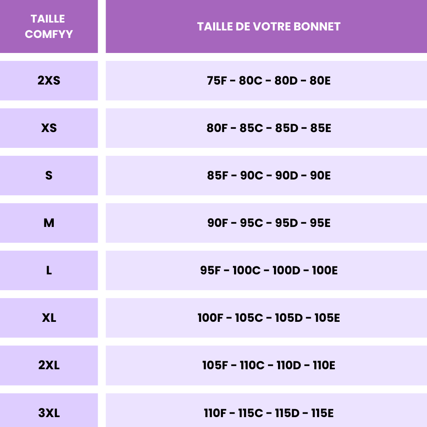
Task: Click the 80E bonnet value
Action: coord(320,81)
